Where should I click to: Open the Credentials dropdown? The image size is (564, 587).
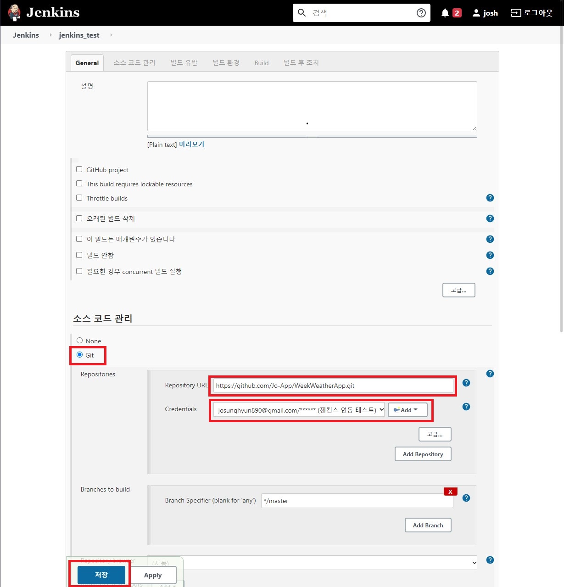299,410
